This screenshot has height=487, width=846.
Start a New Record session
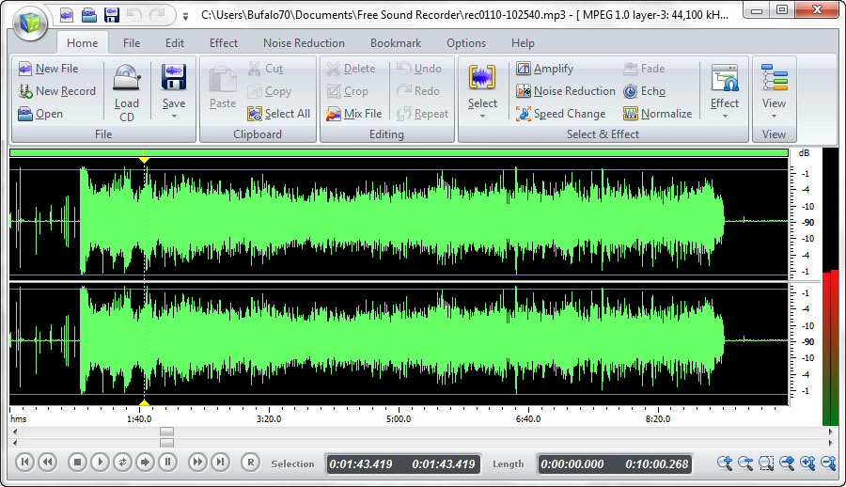pos(56,91)
